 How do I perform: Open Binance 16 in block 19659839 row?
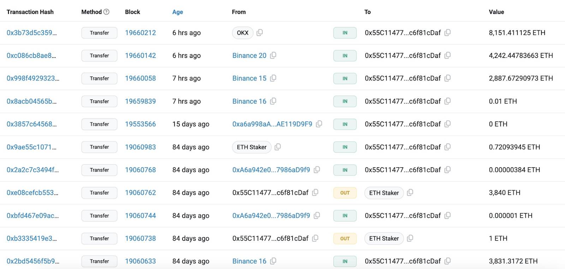pyautogui.click(x=249, y=101)
